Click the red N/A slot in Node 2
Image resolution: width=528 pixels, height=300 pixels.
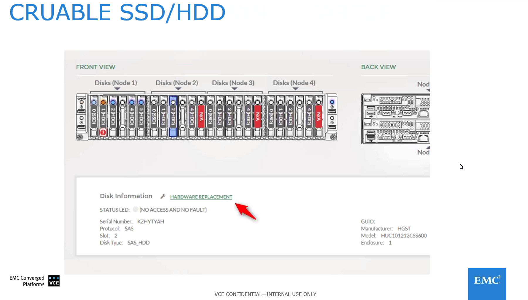coord(201,117)
